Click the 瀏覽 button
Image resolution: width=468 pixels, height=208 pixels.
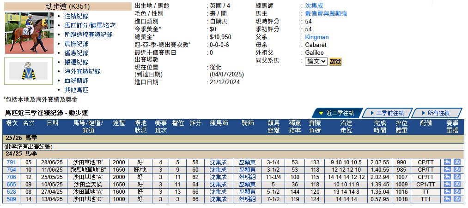[x=335, y=62]
